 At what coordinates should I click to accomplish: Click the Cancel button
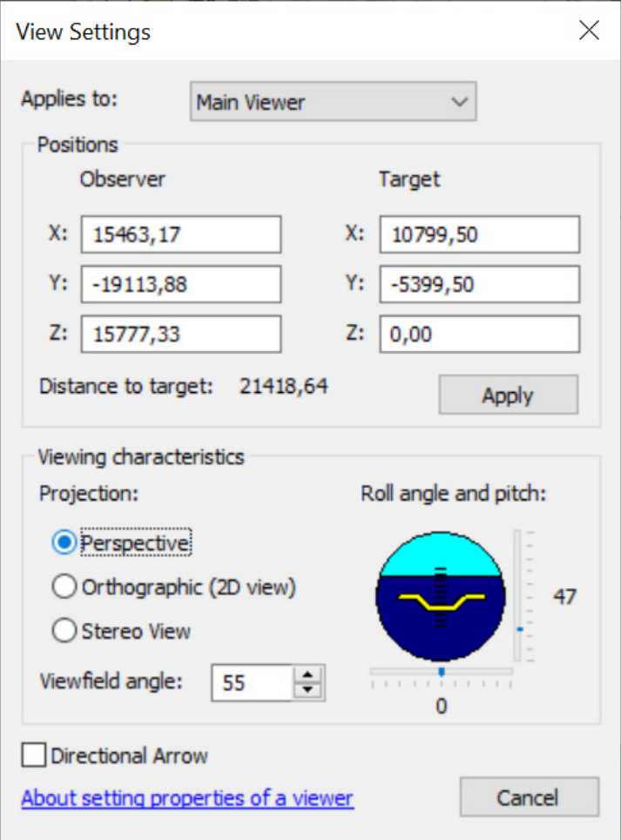click(x=529, y=797)
